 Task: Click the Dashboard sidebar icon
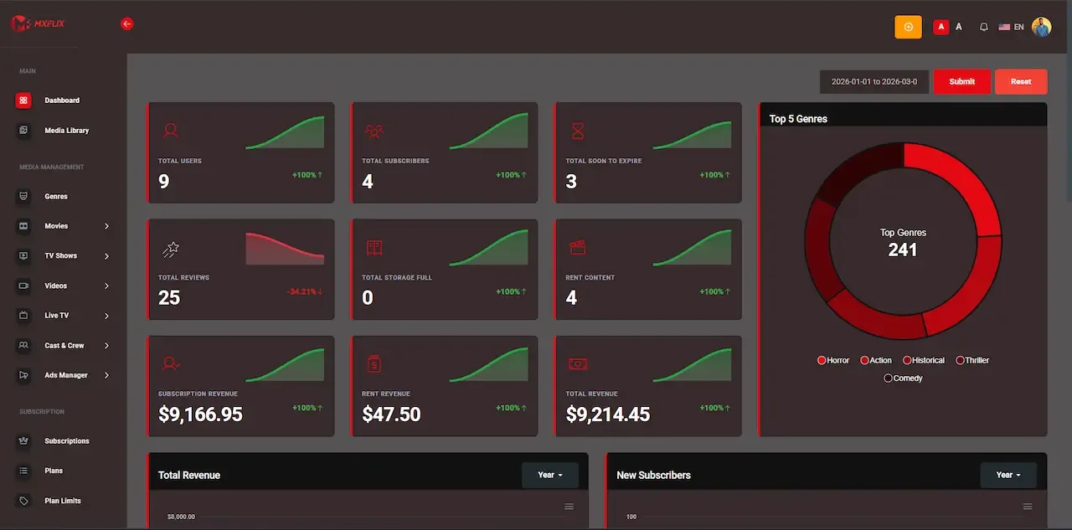pyautogui.click(x=23, y=100)
